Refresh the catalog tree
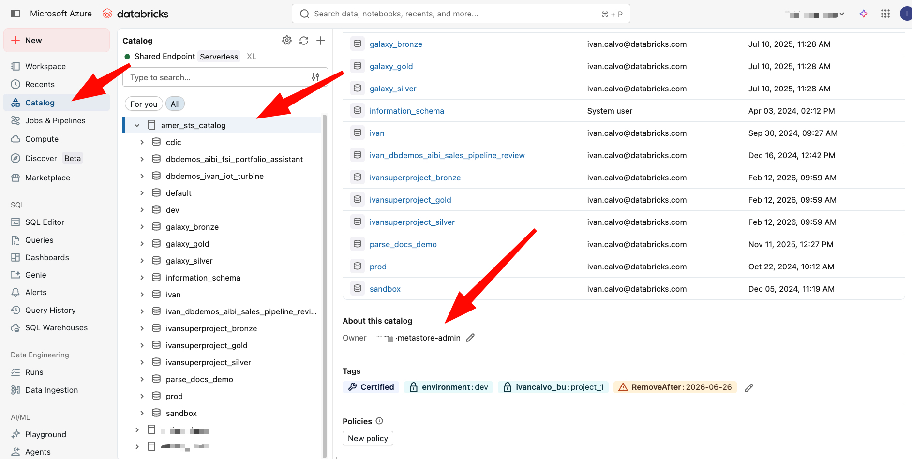Screen dimensions: 912x459 pyautogui.click(x=304, y=41)
